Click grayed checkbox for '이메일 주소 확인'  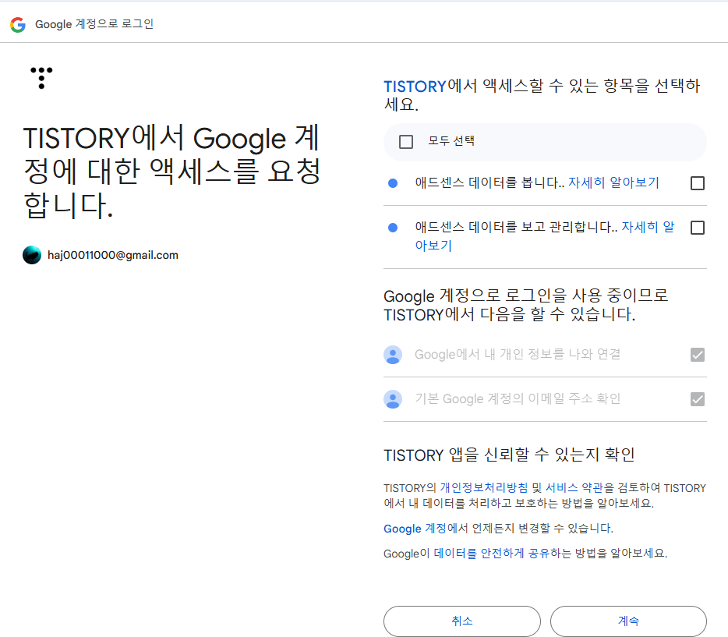click(698, 399)
